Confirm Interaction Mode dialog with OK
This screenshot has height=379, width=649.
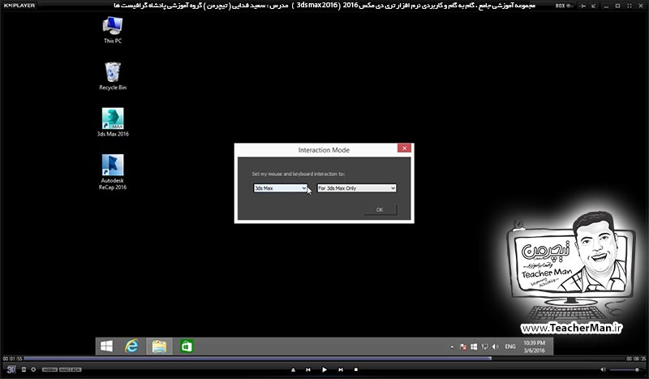coord(380,209)
